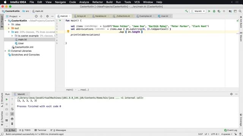This screenshot has width=243, height=136.
Task: Collapse the src folder
Action: (9, 32)
